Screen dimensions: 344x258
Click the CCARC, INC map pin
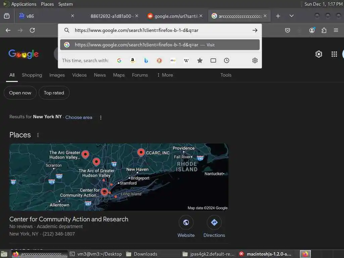click(x=141, y=152)
